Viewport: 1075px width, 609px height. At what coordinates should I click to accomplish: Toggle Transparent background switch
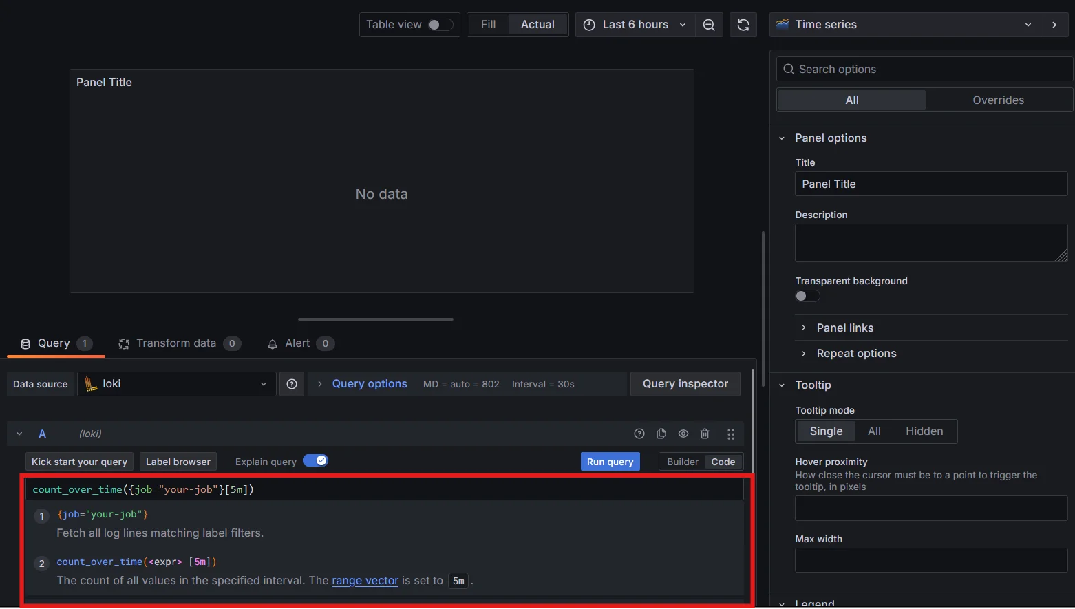pos(807,296)
